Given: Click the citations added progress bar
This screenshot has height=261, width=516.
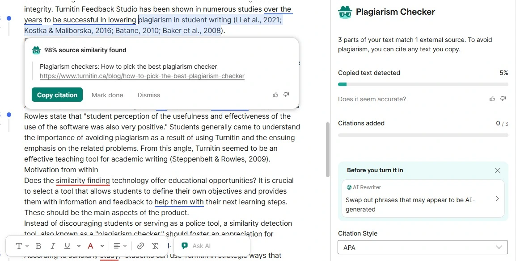Looking at the screenshot, I should (423, 135).
